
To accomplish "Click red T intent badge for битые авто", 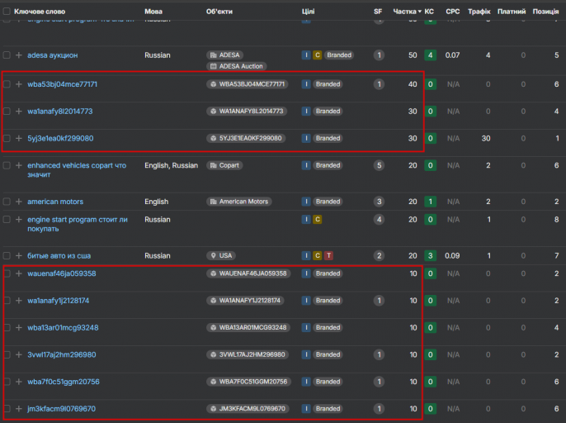I will click(328, 255).
